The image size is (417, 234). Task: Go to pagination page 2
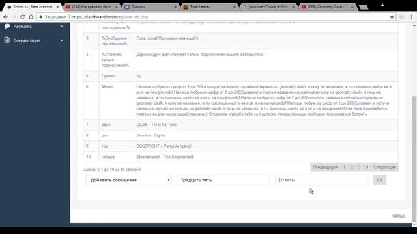click(x=352, y=167)
